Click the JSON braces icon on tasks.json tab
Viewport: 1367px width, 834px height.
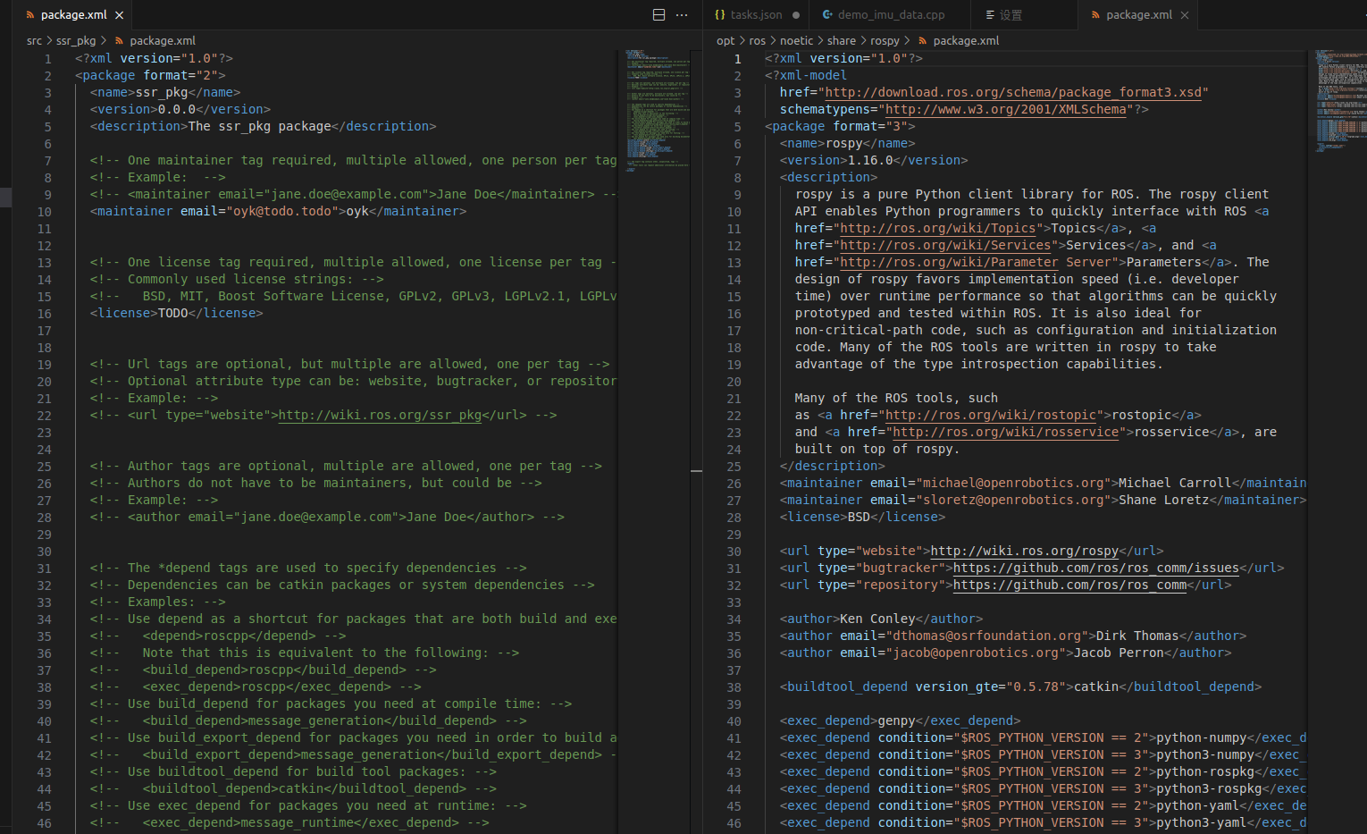(x=720, y=15)
